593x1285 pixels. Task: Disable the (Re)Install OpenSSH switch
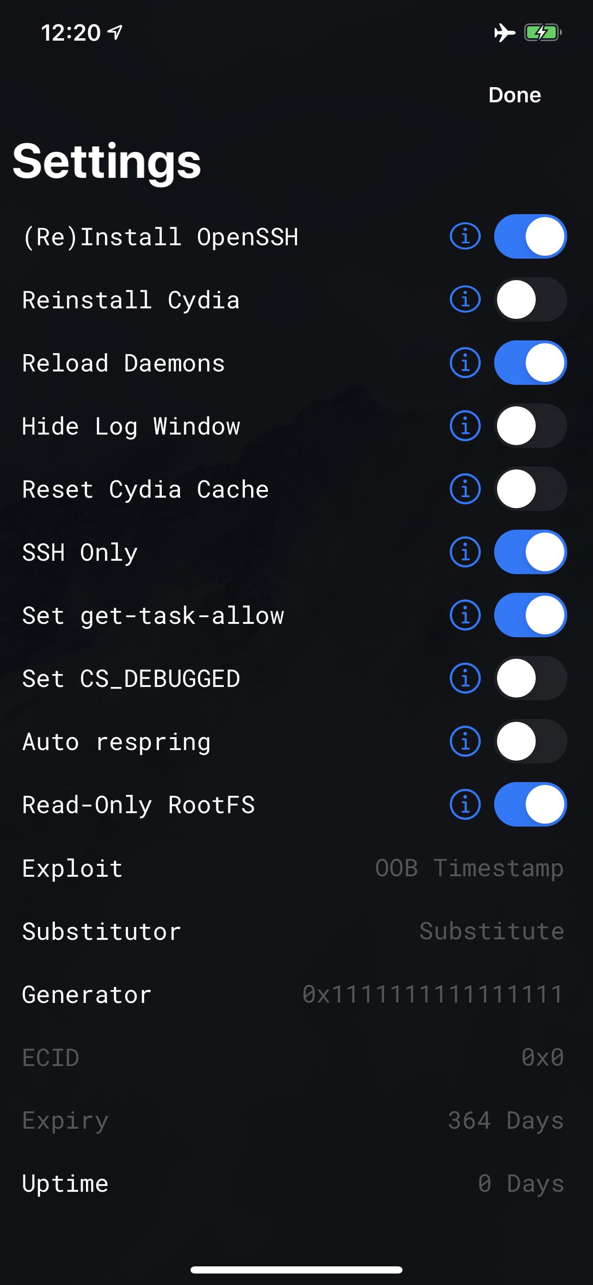(530, 236)
